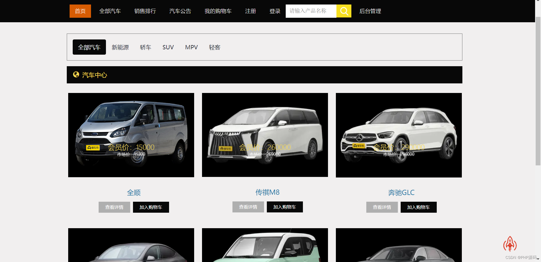
Task: Select the 新能源 category tab
Action: tap(120, 47)
